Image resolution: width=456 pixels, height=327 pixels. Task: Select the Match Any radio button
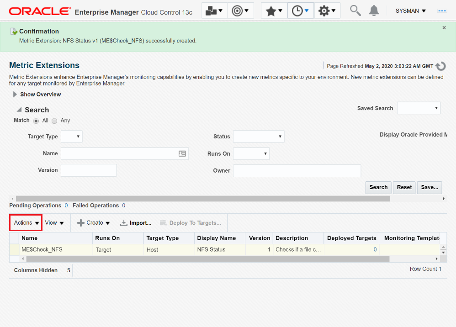tap(54, 121)
